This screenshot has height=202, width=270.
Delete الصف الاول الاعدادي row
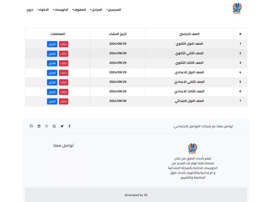63,73
